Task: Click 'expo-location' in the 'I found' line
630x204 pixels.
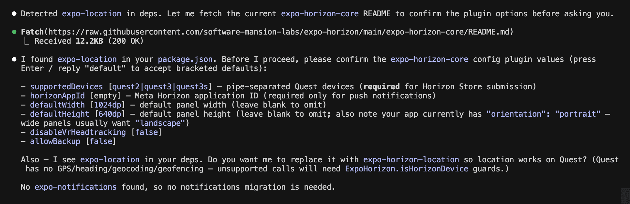Action: 87,59
